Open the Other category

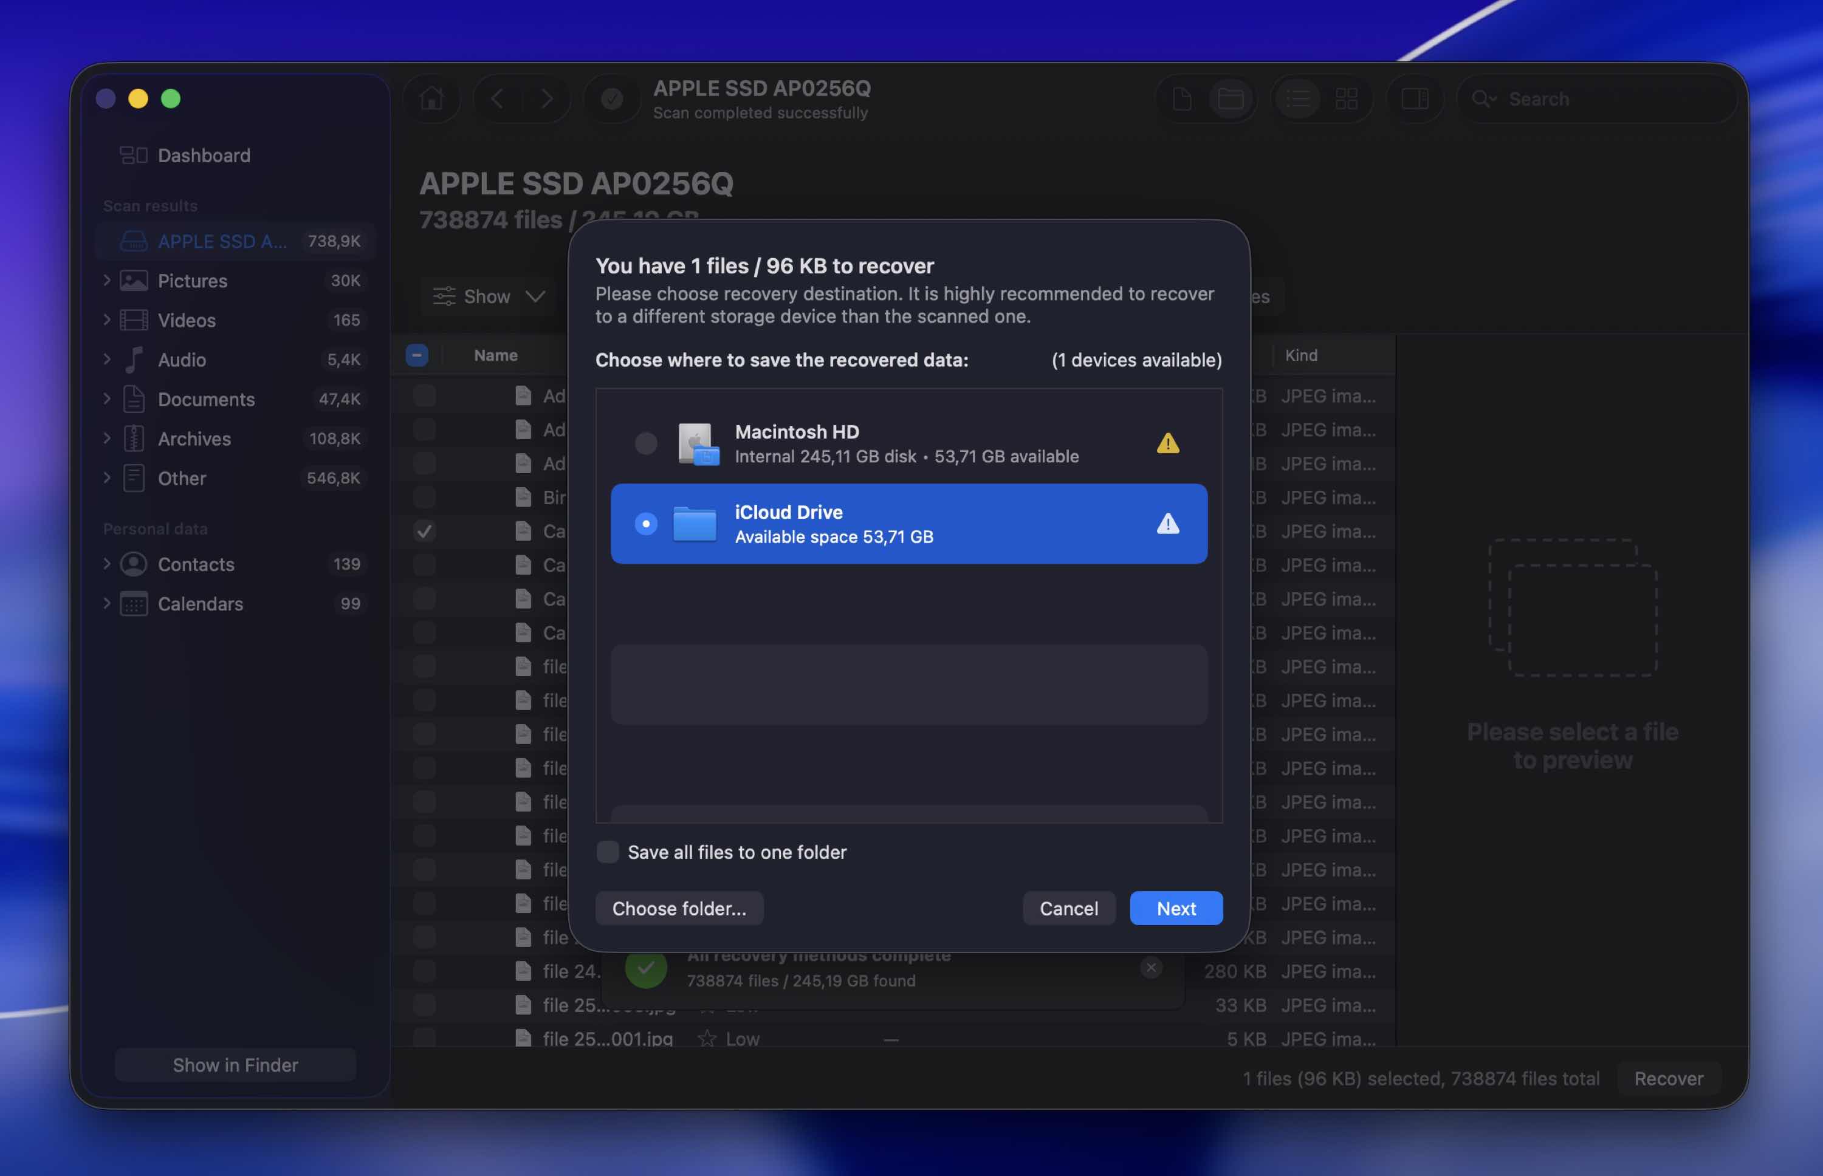236,478
